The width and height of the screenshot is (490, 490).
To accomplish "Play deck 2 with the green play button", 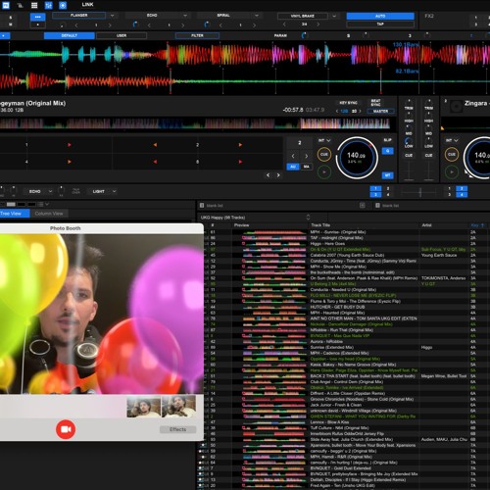I will pos(452,172).
